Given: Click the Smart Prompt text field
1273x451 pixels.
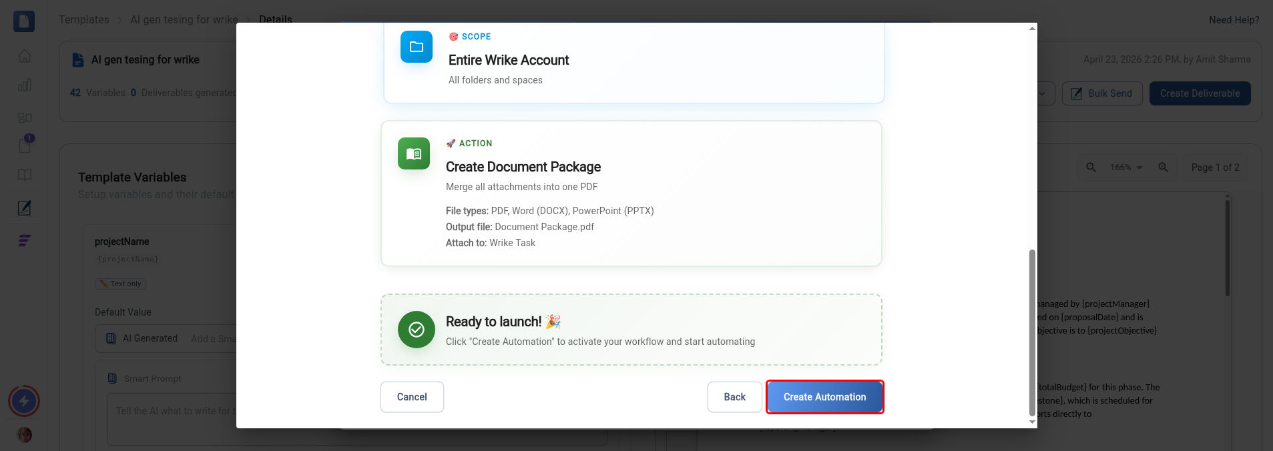Looking at the screenshot, I should click(x=357, y=419).
